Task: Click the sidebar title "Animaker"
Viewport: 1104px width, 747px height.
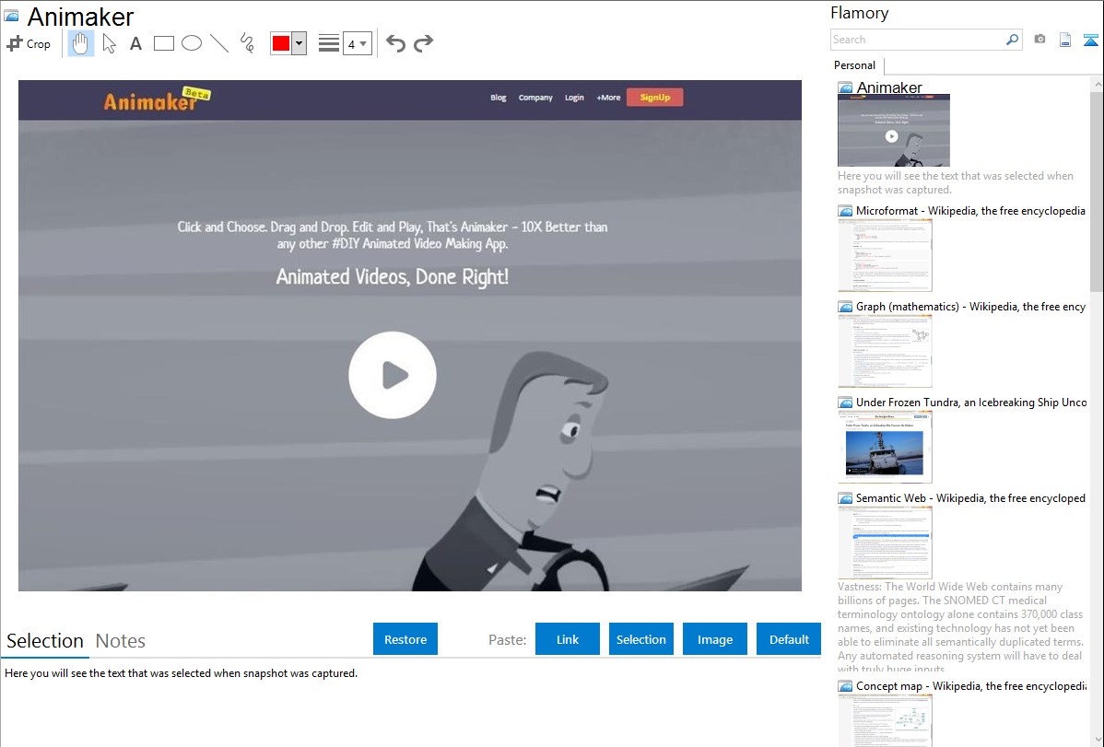Action: pos(889,88)
